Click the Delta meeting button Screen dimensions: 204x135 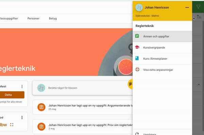coord(12,95)
